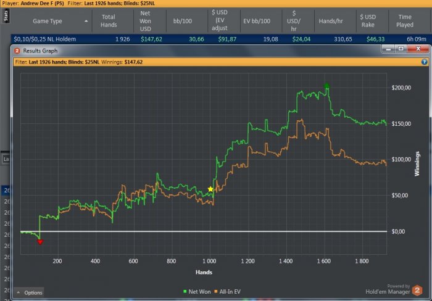
Task: Click the green peak marker on graph
Action: click(327, 86)
